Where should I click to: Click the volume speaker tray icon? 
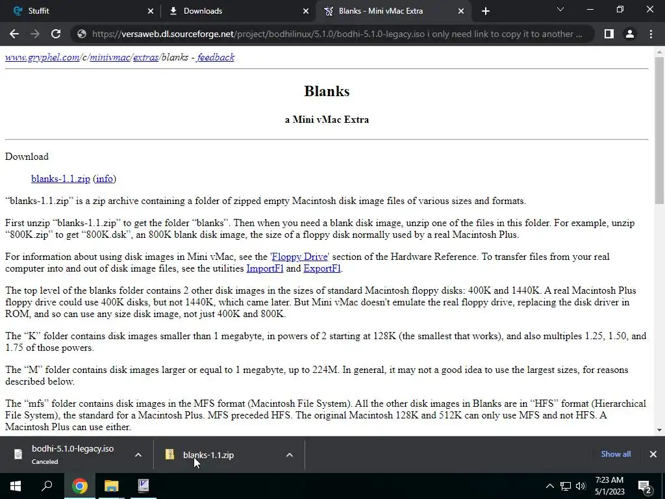click(x=581, y=486)
